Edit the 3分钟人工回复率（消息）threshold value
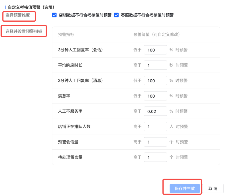Image resolution: width=228 pixels, height=196 pixels. 155,80
